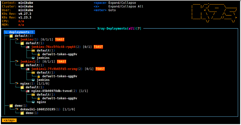This screenshot has height=125, width=241.
Task: Click the K9s ASCII logo
Action: [x=214, y=13]
